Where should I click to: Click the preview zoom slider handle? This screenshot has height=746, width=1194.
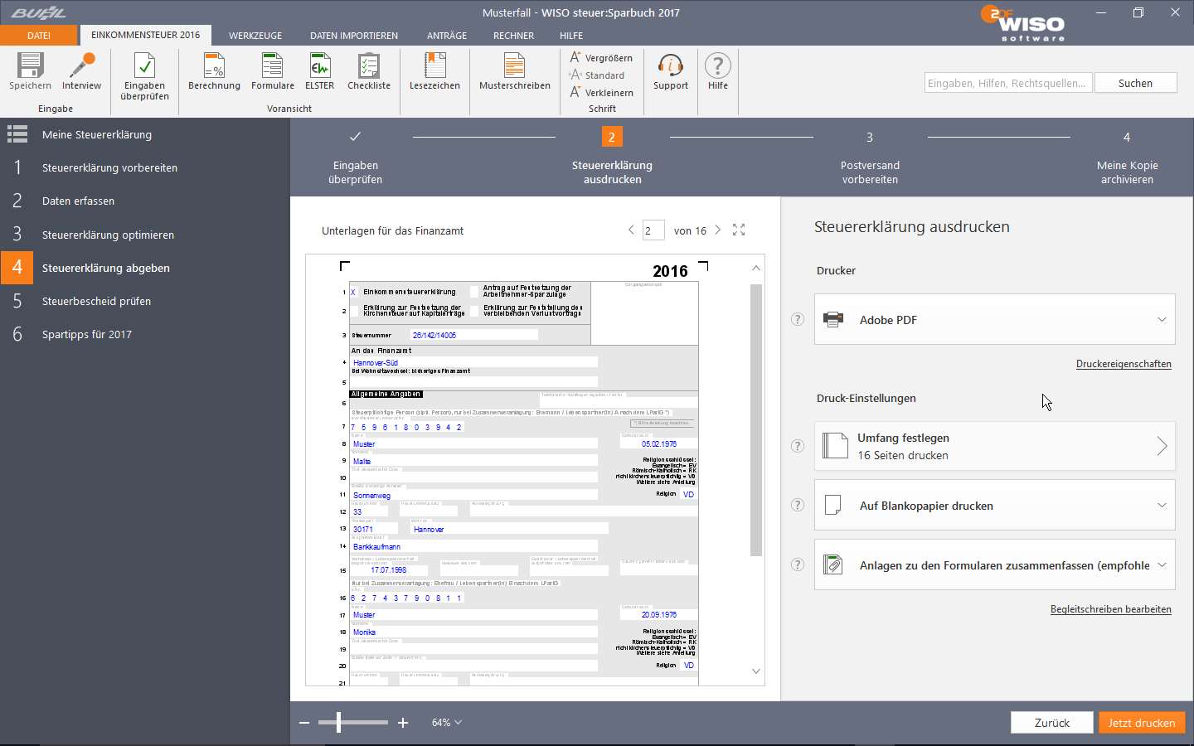click(338, 723)
